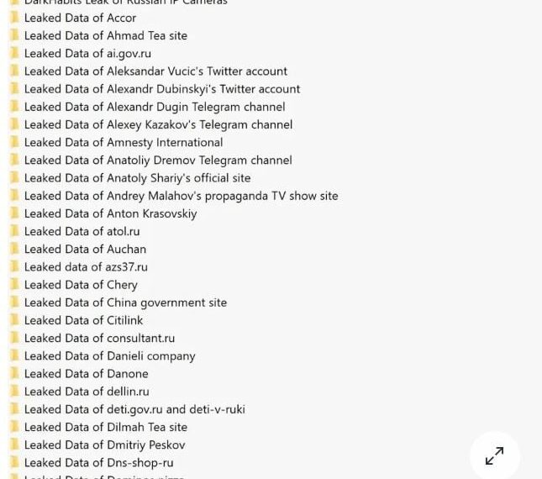Open Alexandr Dugin Telegram channel folder
This screenshot has height=479, width=542.
tap(155, 107)
